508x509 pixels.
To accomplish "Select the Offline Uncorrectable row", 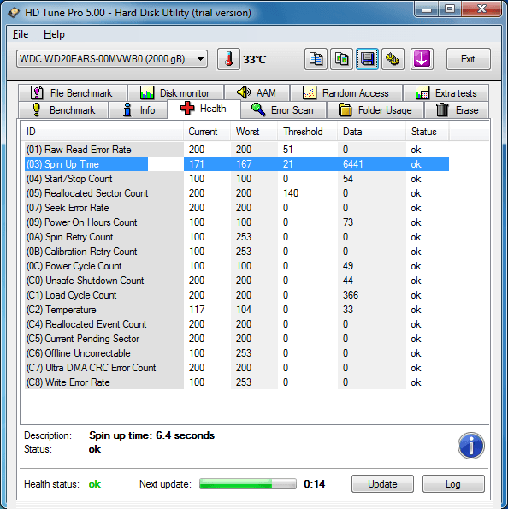I will pyautogui.click(x=237, y=353).
